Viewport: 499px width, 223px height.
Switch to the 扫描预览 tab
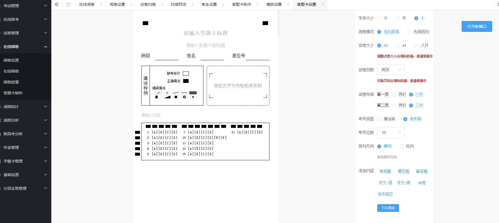pyautogui.click(x=179, y=4)
